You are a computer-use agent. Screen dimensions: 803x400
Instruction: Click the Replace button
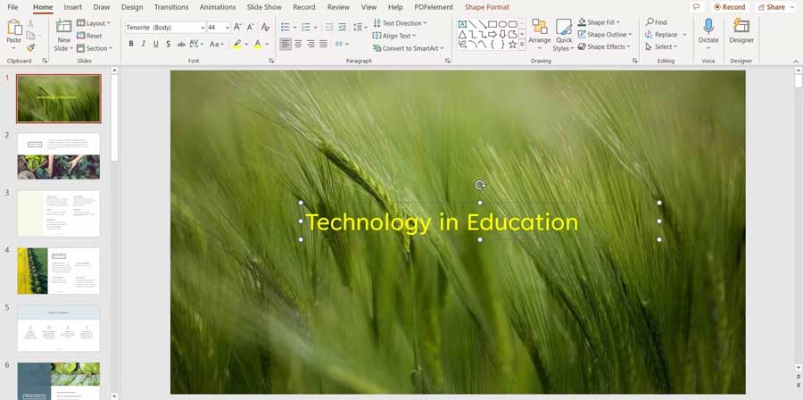tap(666, 34)
